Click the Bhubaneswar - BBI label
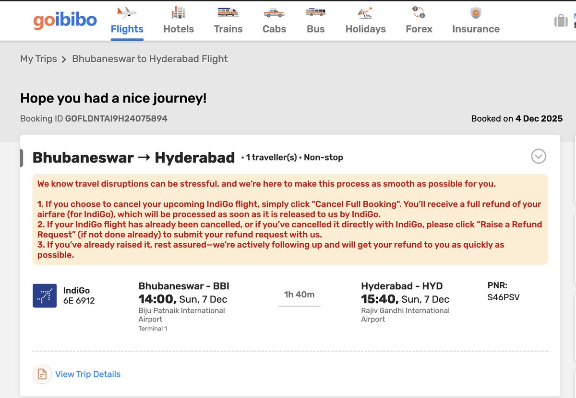The image size is (576, 398). click(x=184, y=286)
